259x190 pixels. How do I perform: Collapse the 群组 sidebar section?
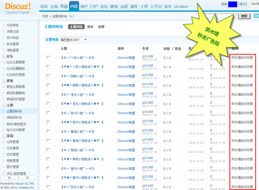pyautogui.click(x=4, y=81)
